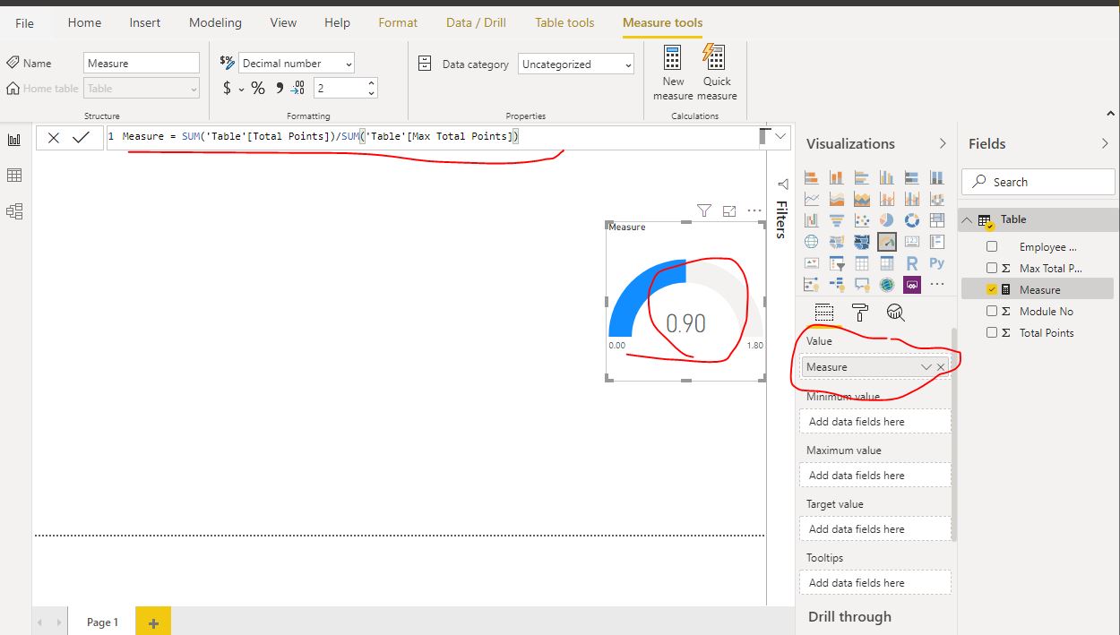Open the Decimal number format dropdown
Image resolution: width=1120 pixels, height=635 pixels.
coord(297,63)
